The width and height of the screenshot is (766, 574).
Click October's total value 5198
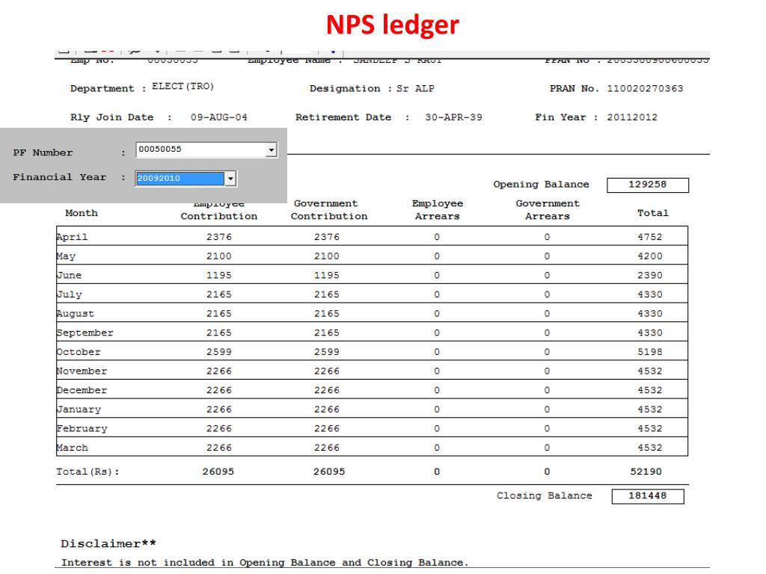(x=650, y=352)
